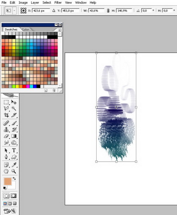Select the Hand tool

pyautogui.click(x=6, y=172)
